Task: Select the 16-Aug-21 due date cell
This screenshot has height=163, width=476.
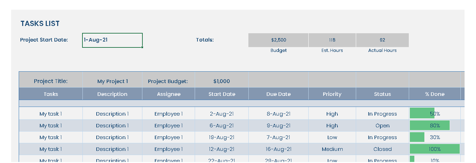Action: [278, 149]
